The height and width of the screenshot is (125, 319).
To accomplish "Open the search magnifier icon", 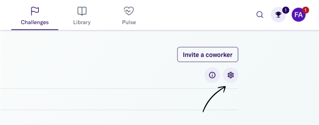I will pos(260,15).
